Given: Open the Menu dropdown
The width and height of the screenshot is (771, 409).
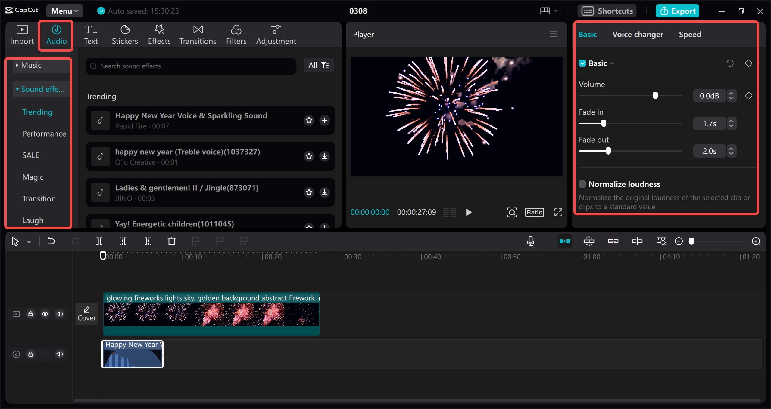Looking at the screenshot, I should point(64,11).
